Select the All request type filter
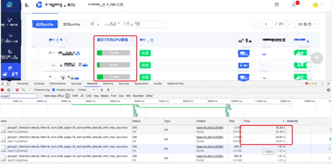This screenshot has height=164, width=332. pyautogui.click(x=67, y=96)
